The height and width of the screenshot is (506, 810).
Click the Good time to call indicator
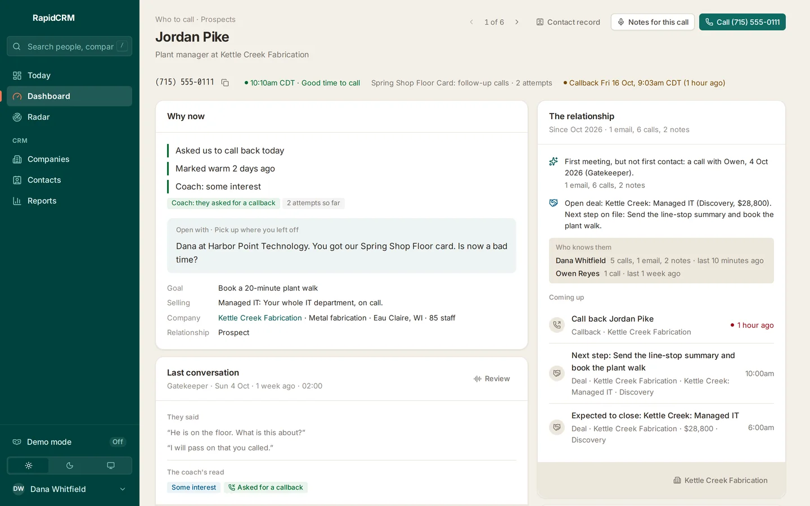302,83
